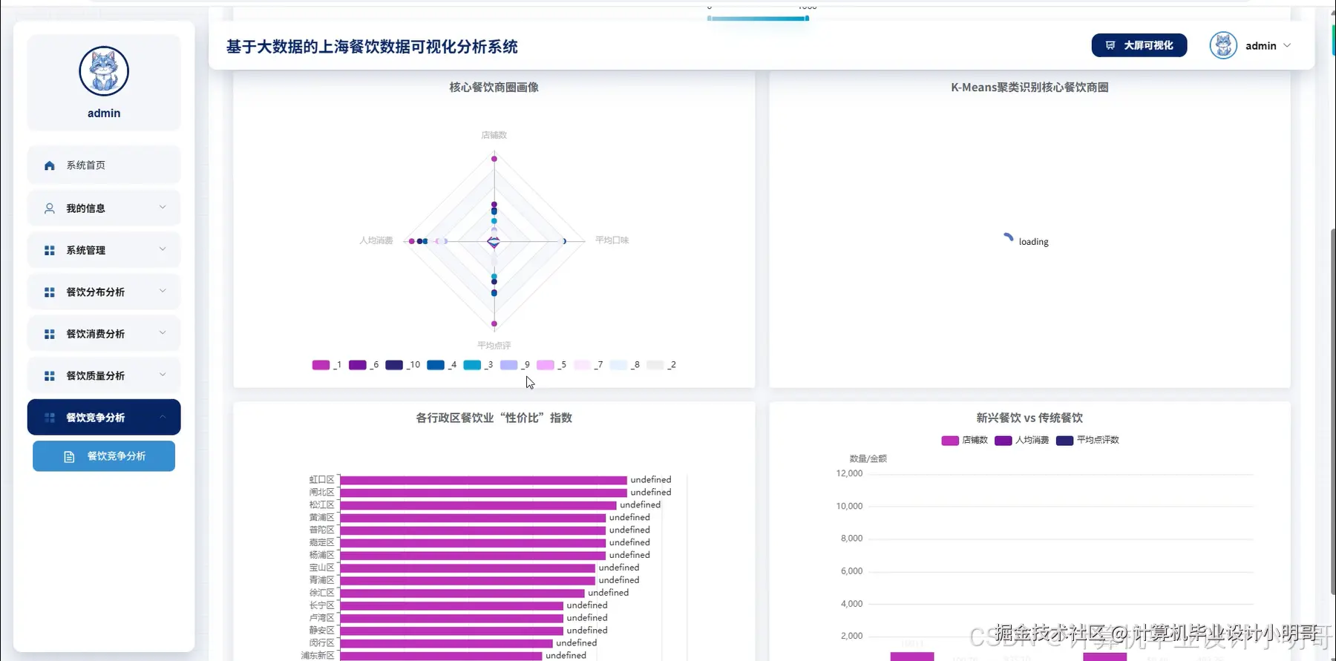
Task: Click the 店铺数 radar axis label
Action: pos(494,135)
